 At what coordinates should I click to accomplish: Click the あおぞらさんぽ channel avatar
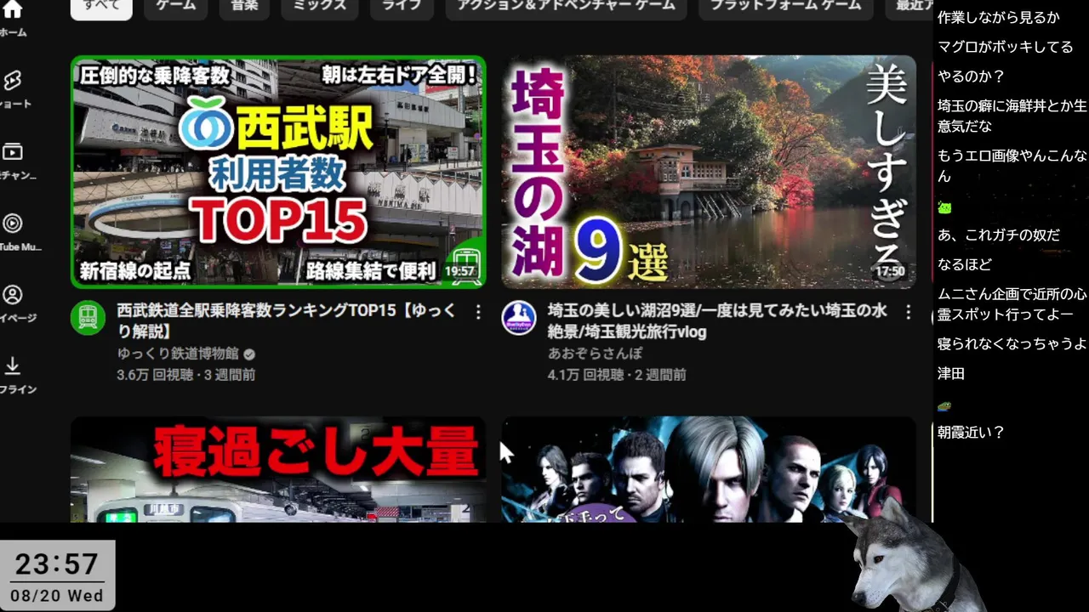click(519, 318)
